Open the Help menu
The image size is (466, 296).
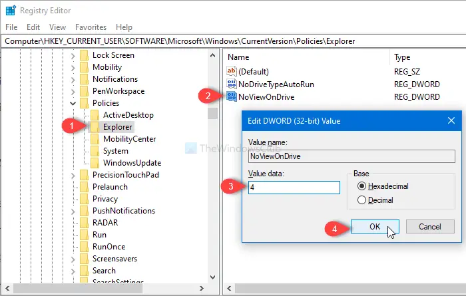(124, 27)
